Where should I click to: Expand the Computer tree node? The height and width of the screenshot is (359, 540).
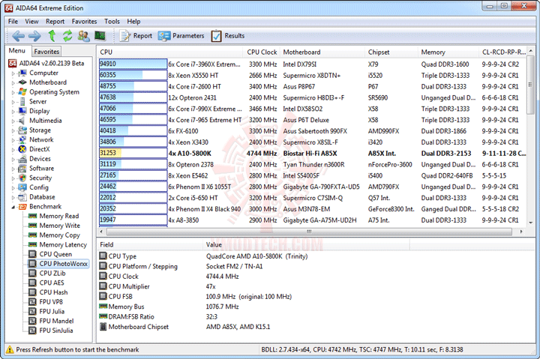(x=13, y=73)
